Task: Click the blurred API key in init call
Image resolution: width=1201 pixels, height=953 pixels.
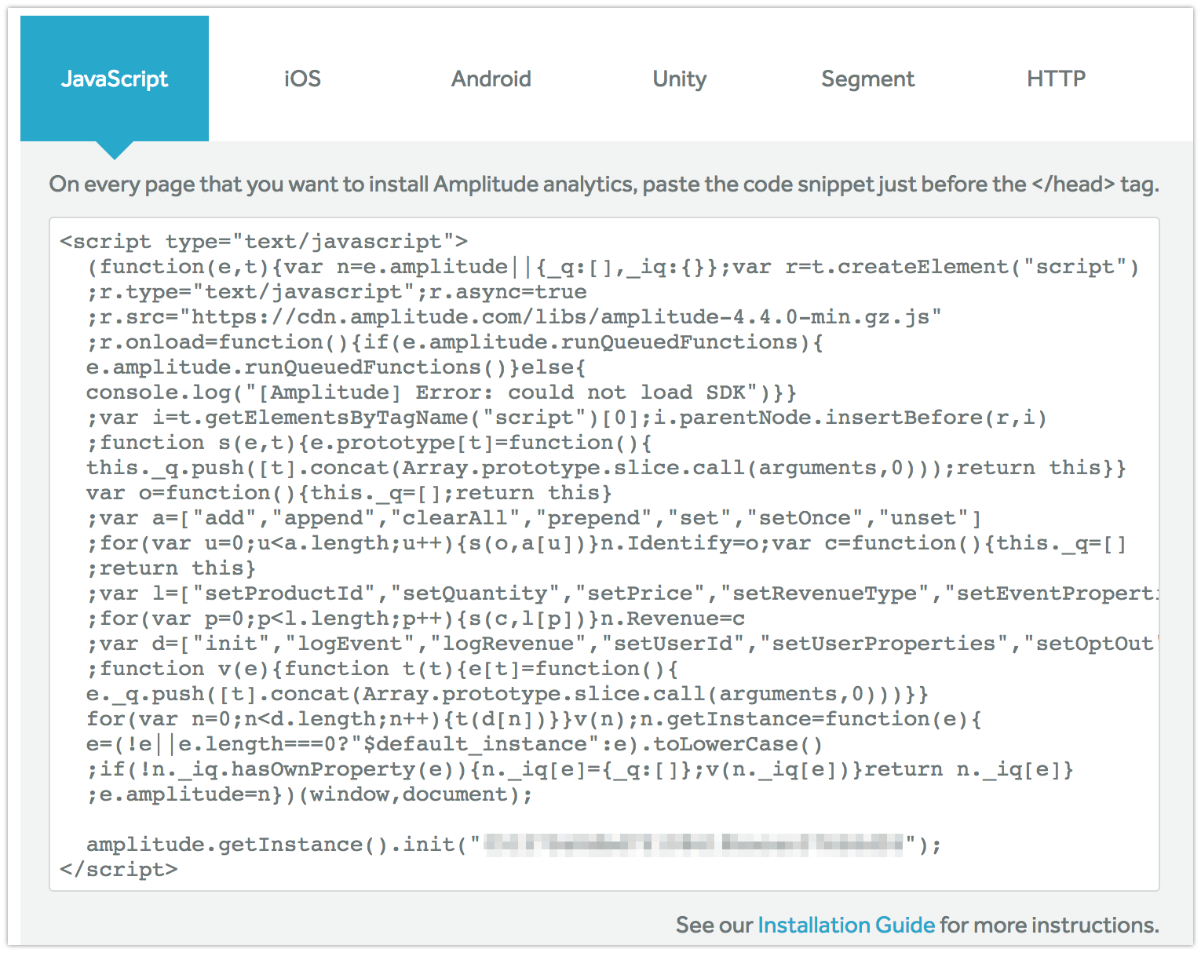Action: (693, 845)
